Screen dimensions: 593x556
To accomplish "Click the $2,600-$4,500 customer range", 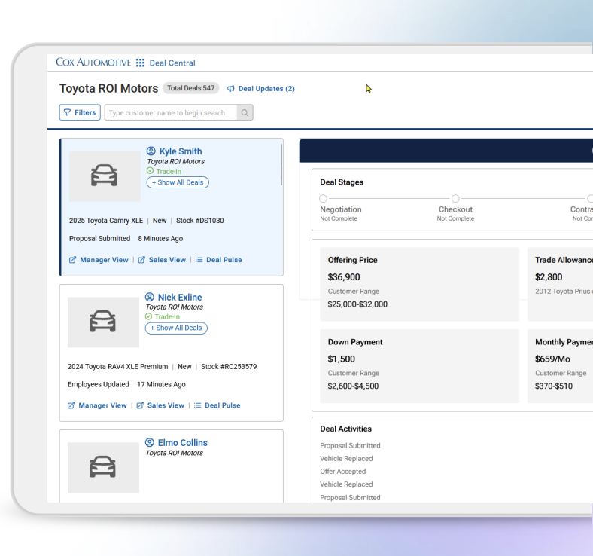I will [353, 386].
